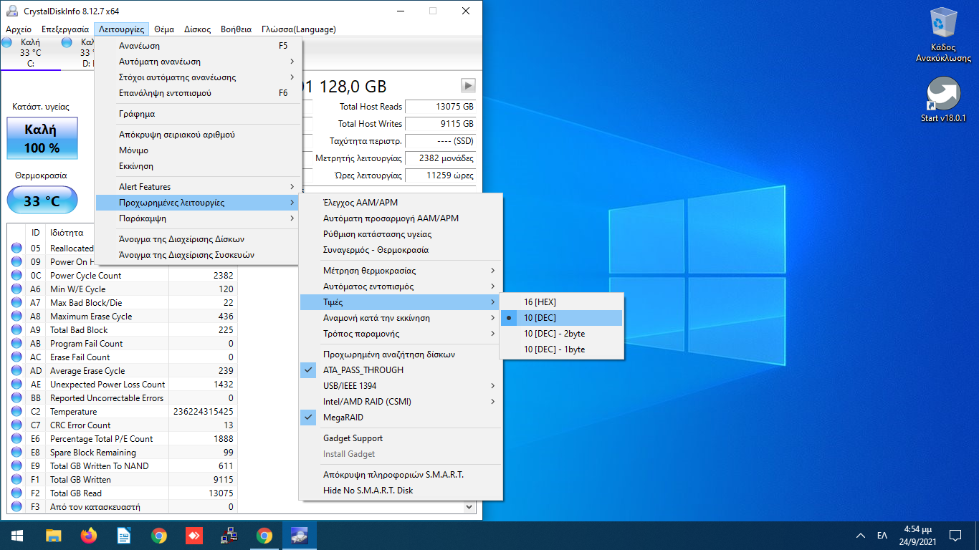Expand the Αυτόματη ανανέωση submenu
This screenshot has width=979, height=550.
[198, 62]
